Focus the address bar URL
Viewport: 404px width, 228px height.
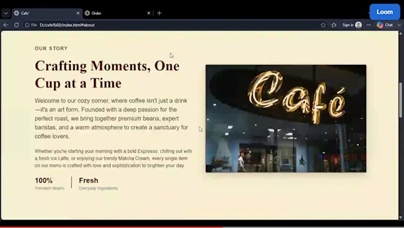tap(67, 25)
